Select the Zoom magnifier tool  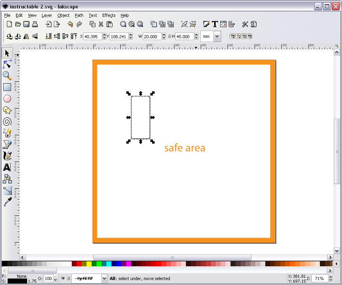[7, 76]
